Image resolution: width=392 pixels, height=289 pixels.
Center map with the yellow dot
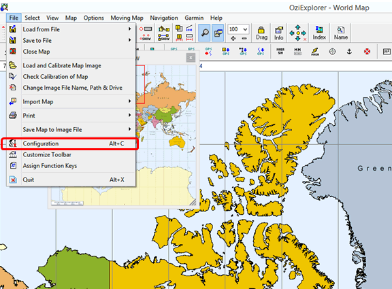pos(298,33)
